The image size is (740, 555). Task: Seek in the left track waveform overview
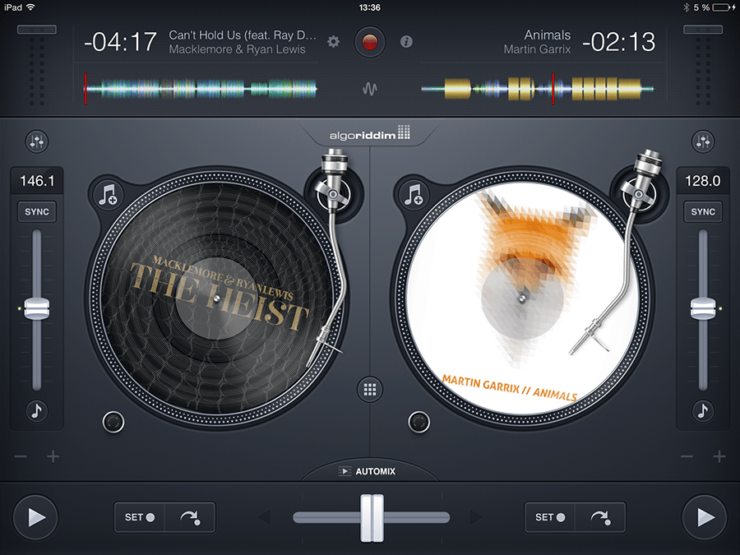201,88
